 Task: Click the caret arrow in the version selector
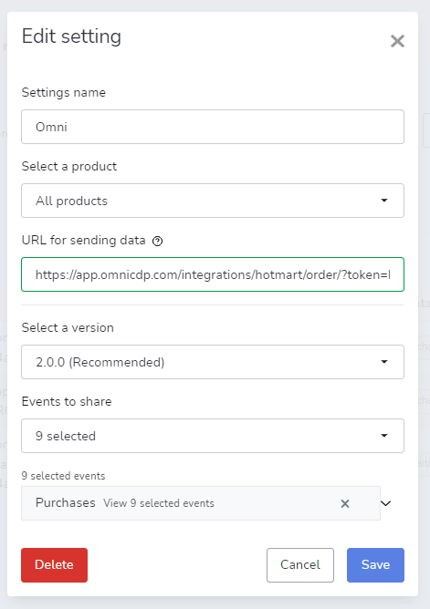tap(384, 362)
